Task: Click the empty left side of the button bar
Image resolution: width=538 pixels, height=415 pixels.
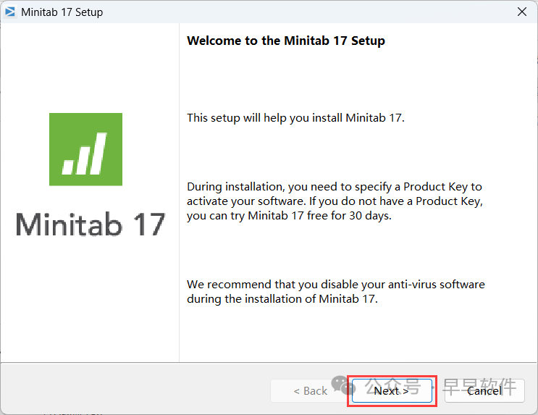Action: coord(130,391)
